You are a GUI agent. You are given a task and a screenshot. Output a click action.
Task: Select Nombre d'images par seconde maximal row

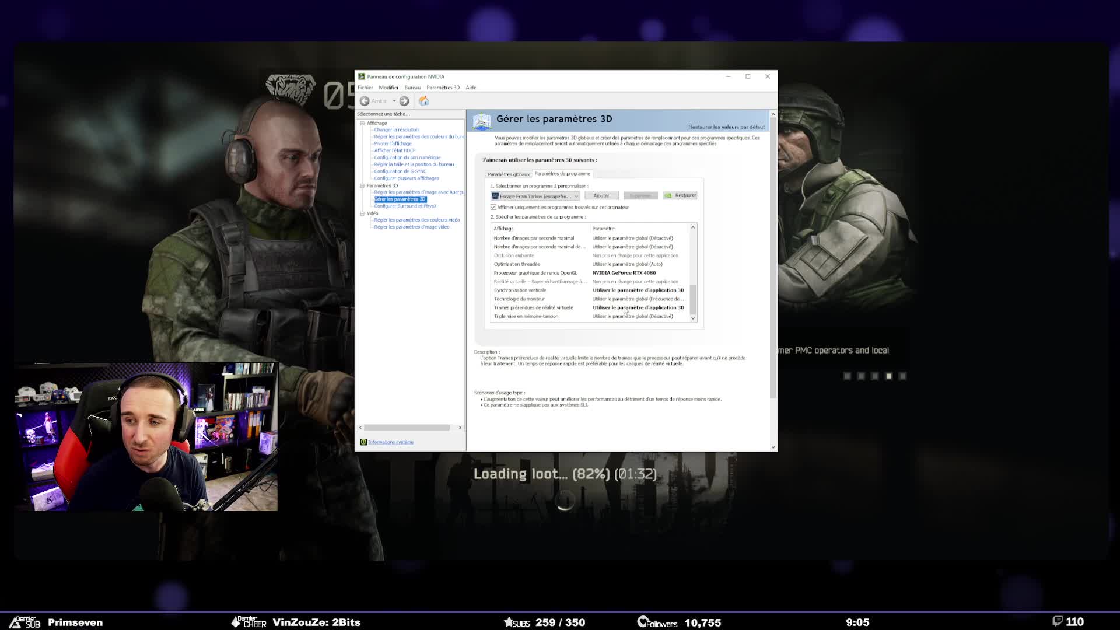click(590, 238)
